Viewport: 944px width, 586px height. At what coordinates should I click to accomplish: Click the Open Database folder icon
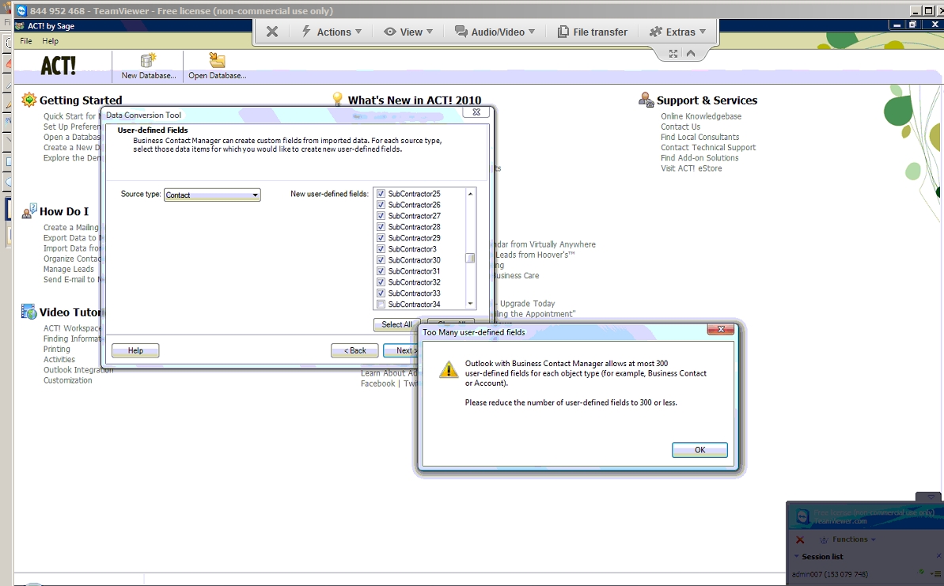coord(217,62)
